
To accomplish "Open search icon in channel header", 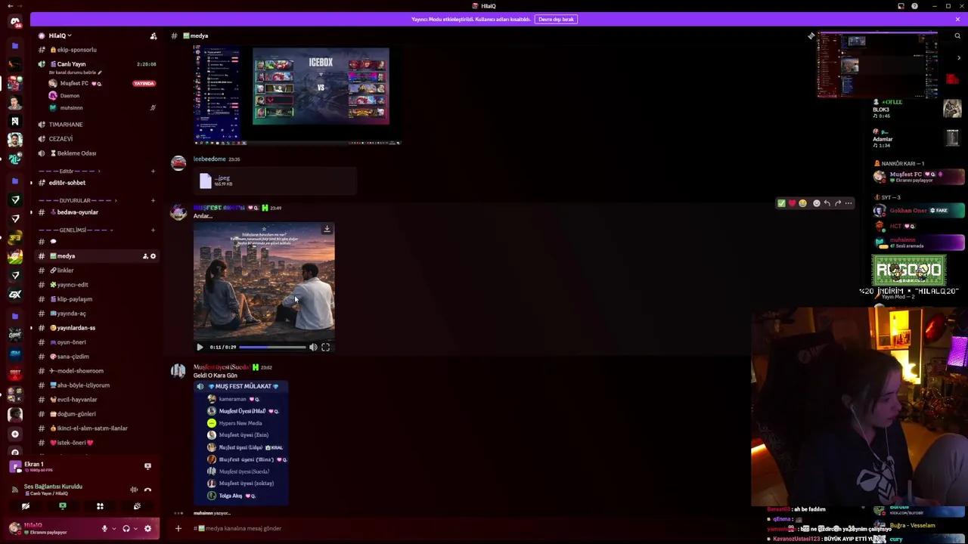I will coord(957,36).
